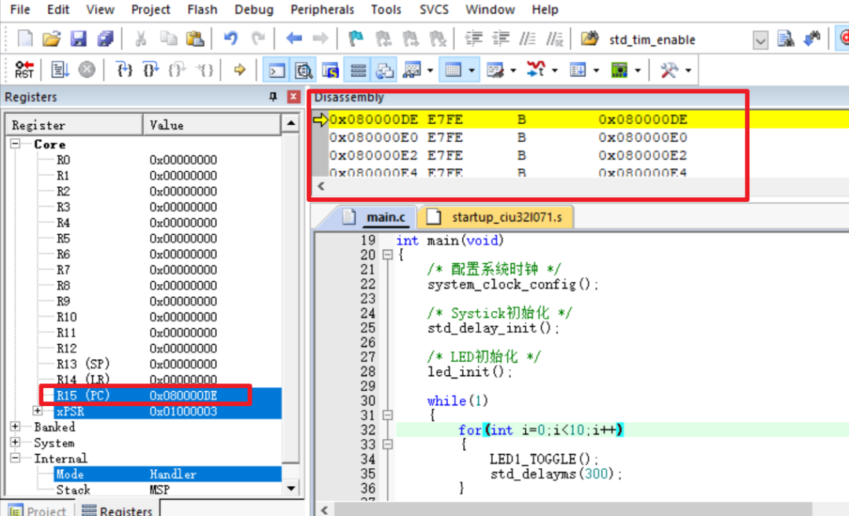Screen dimensions: 849x516
Task: Step out of the current function
Action: tap(177, 70)
